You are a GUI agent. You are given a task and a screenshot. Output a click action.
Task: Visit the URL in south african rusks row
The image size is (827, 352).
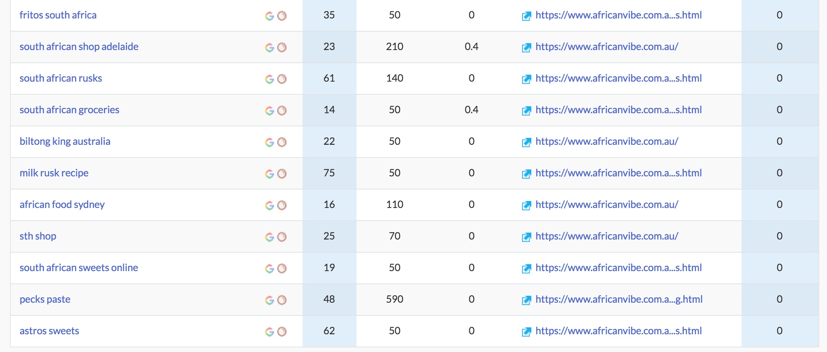pos(619,78)
